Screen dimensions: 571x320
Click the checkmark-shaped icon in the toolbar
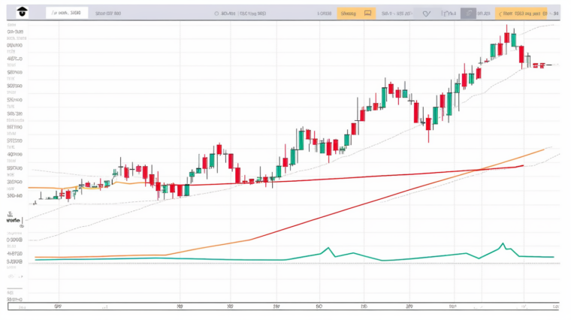(x=426, y=13)
